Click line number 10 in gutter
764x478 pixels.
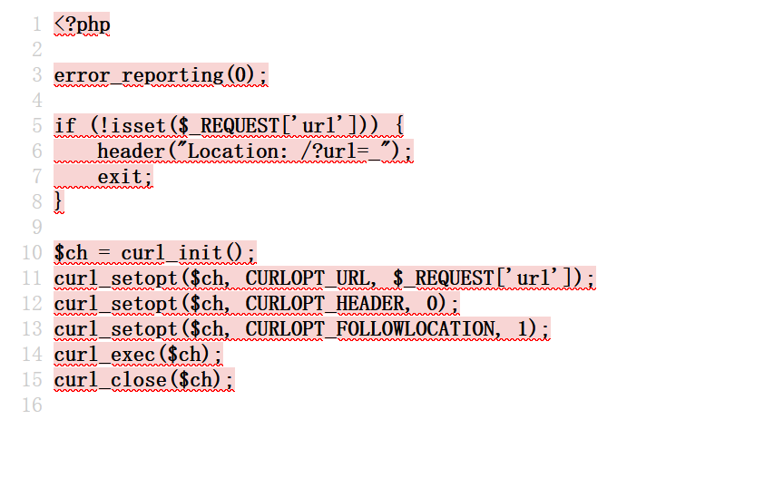(32, 252)
